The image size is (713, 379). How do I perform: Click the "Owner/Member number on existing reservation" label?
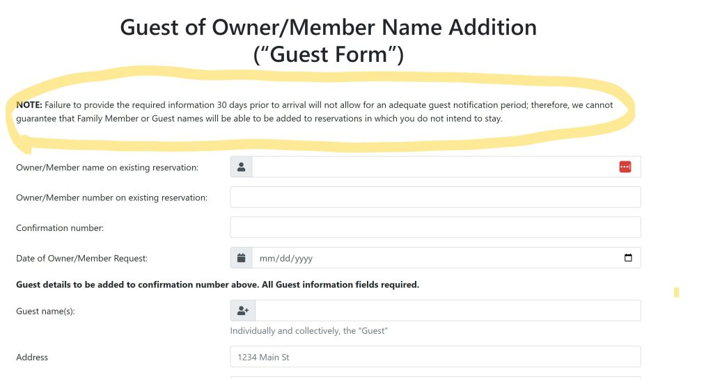111,197
